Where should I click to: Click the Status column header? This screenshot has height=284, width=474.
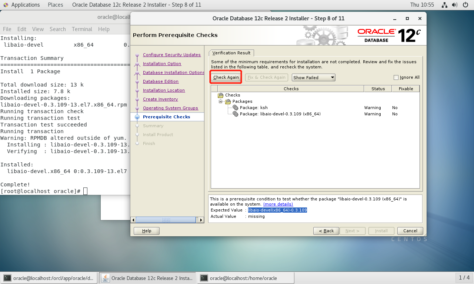pyautogui.click(x=378, y=89)
